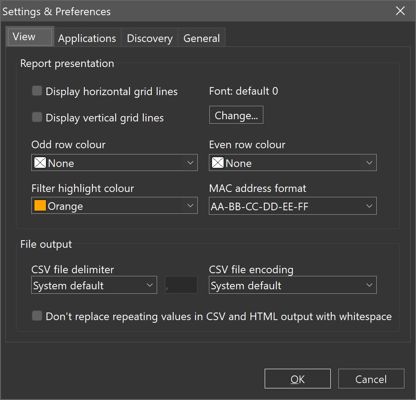This screenshot has width=416, height=400.
Task: Enable Display vertical grid lines
Action: (x=37, y=117)
